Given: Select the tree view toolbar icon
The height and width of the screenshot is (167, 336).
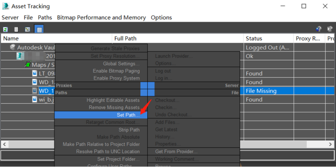Looking at the screenshot, I should tap(27, 29).
